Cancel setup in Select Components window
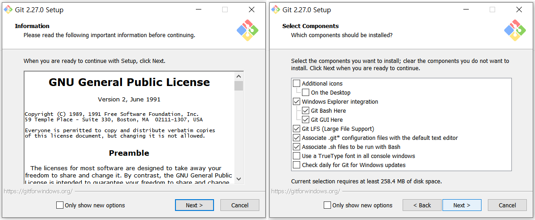This screenshot has height=220, width=535. coord(507,205)
